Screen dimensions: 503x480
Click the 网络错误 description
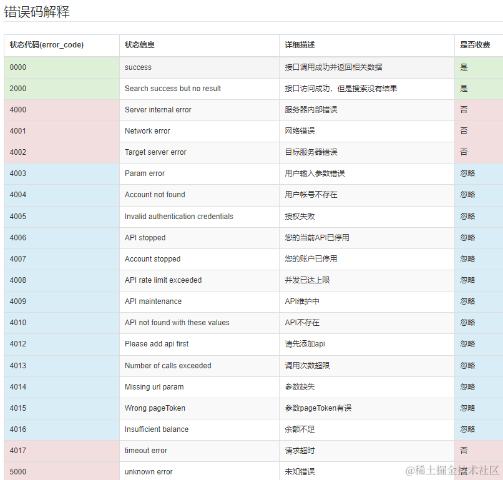[x=300, y=131]
